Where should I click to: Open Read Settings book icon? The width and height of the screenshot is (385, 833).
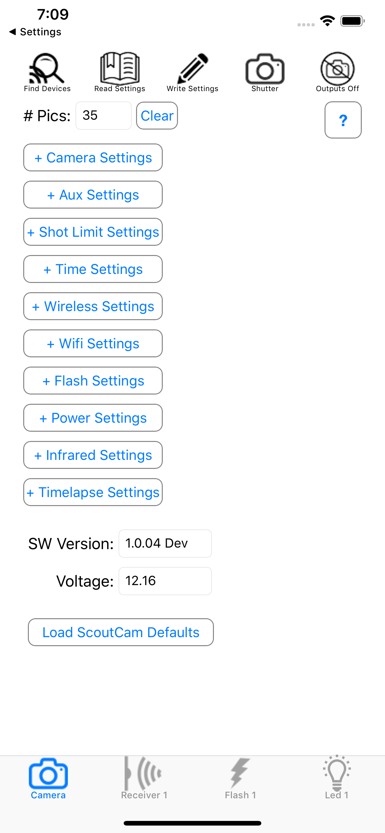(120, 68)
